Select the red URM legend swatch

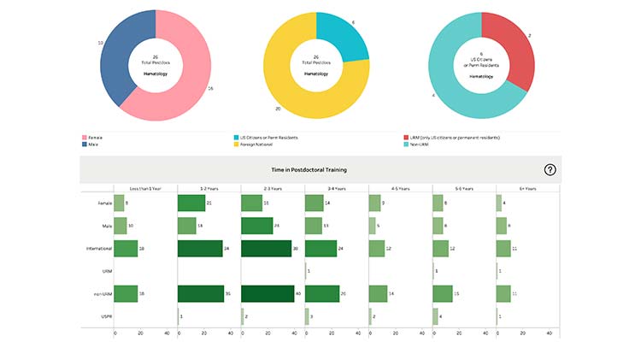407,137
